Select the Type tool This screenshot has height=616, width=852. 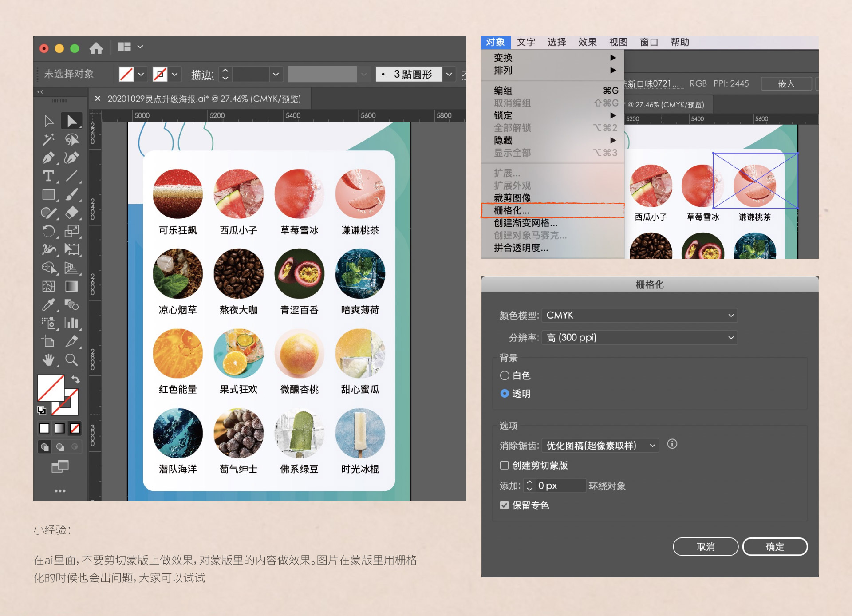(48, 176)
